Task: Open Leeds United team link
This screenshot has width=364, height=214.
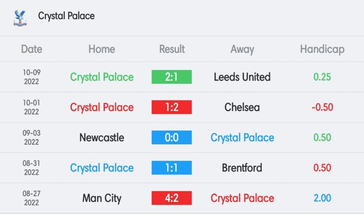Action: point(242,77)
